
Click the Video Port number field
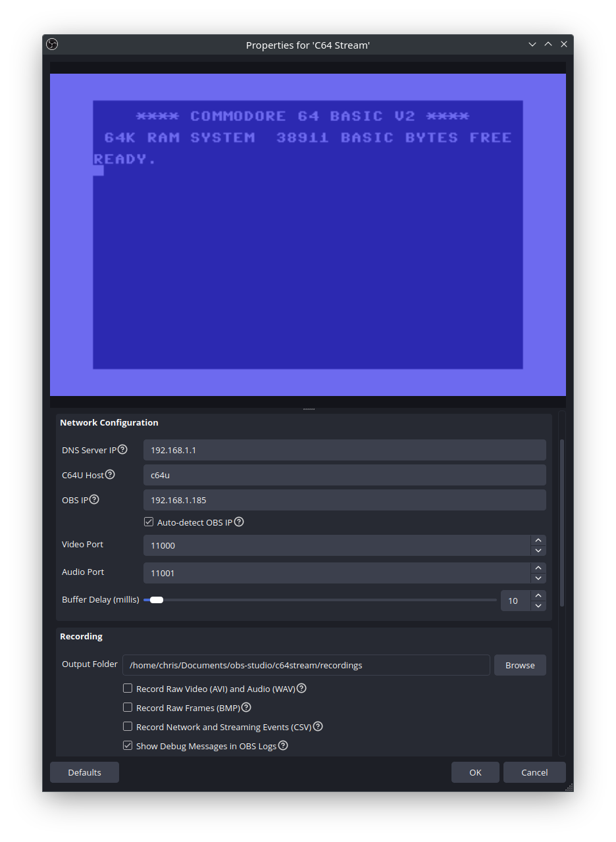click(337, 545)
